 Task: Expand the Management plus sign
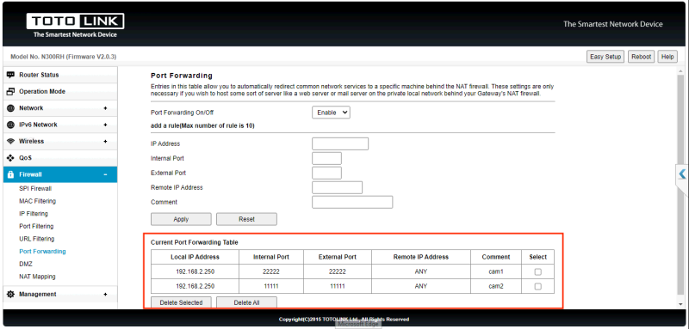[x=105, y=295]
